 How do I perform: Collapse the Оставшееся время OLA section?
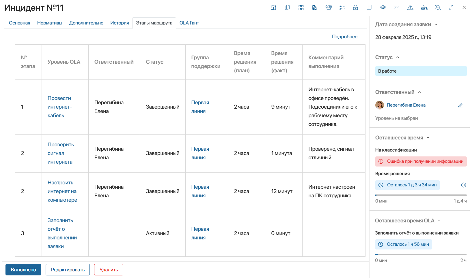[439, 221]
